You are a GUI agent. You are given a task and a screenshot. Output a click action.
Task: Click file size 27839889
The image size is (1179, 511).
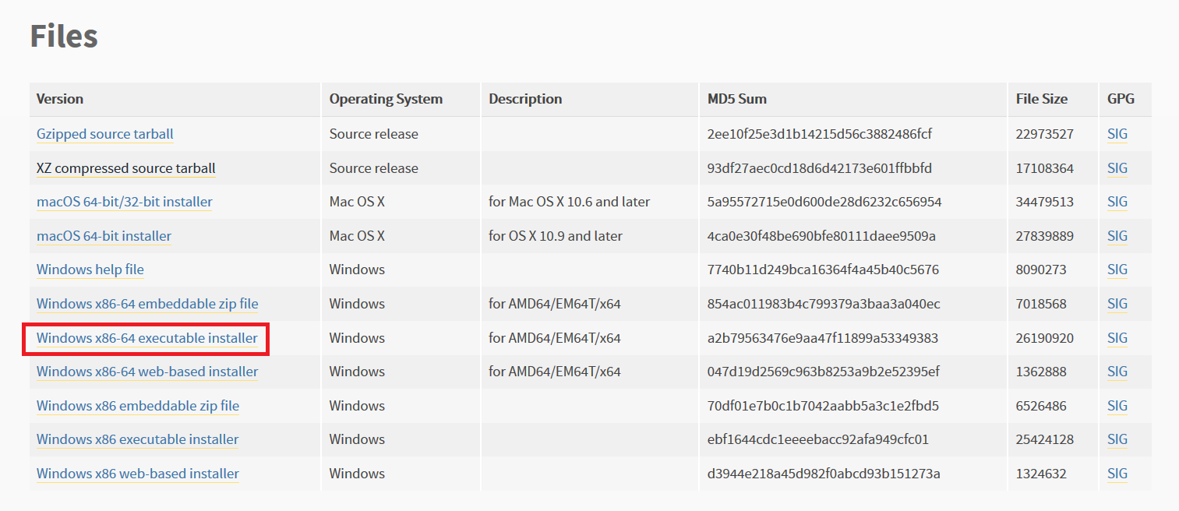tap(1045, 236)
